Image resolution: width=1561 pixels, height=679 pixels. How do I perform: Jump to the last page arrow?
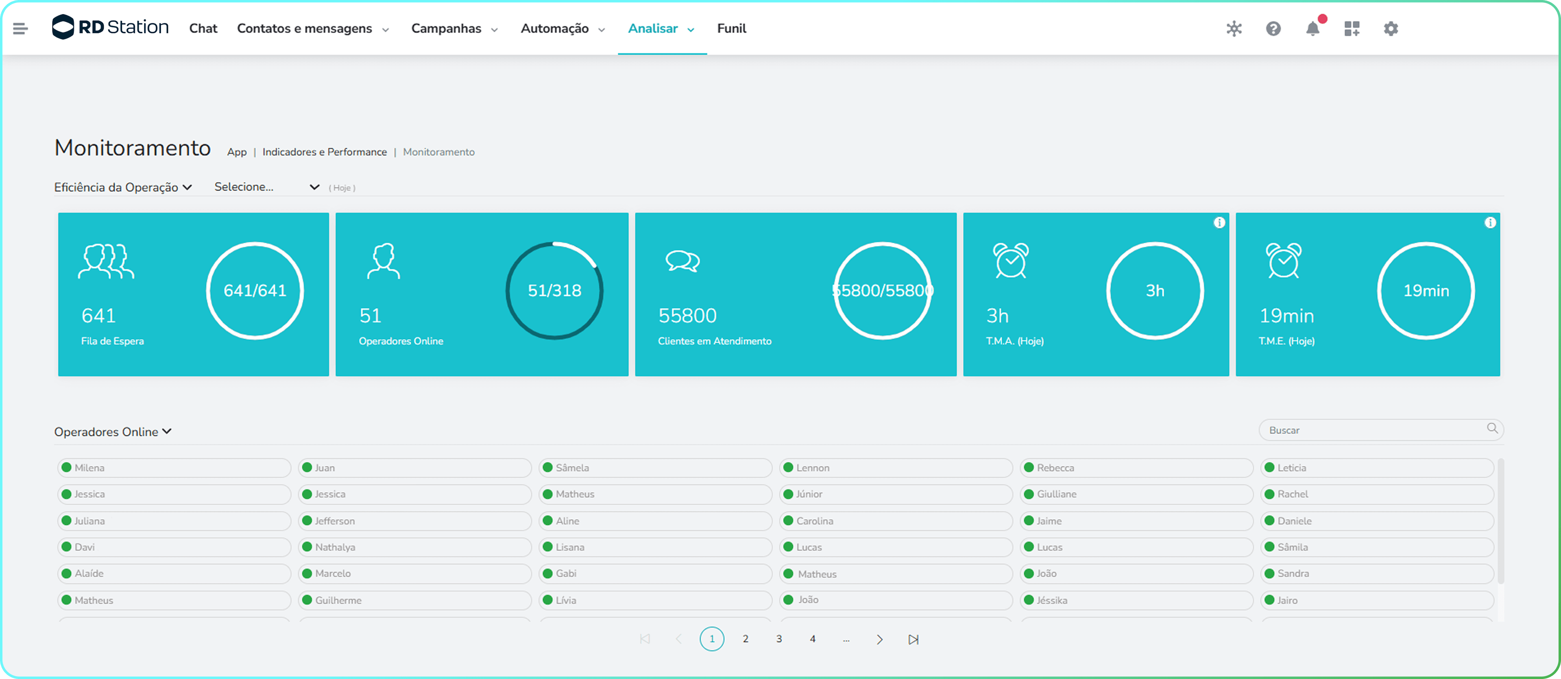913,639
